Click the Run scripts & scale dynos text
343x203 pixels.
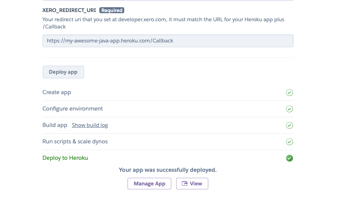pos(75,142)
